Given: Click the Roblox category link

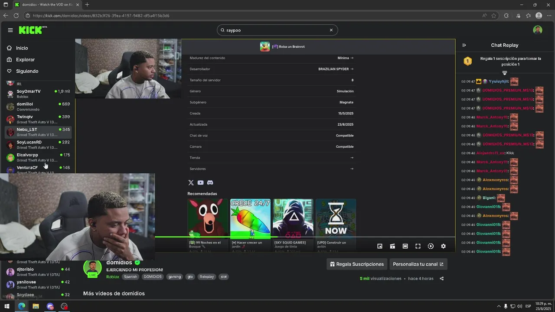Looking at the screenshot, I should click(x=113, y=276).
